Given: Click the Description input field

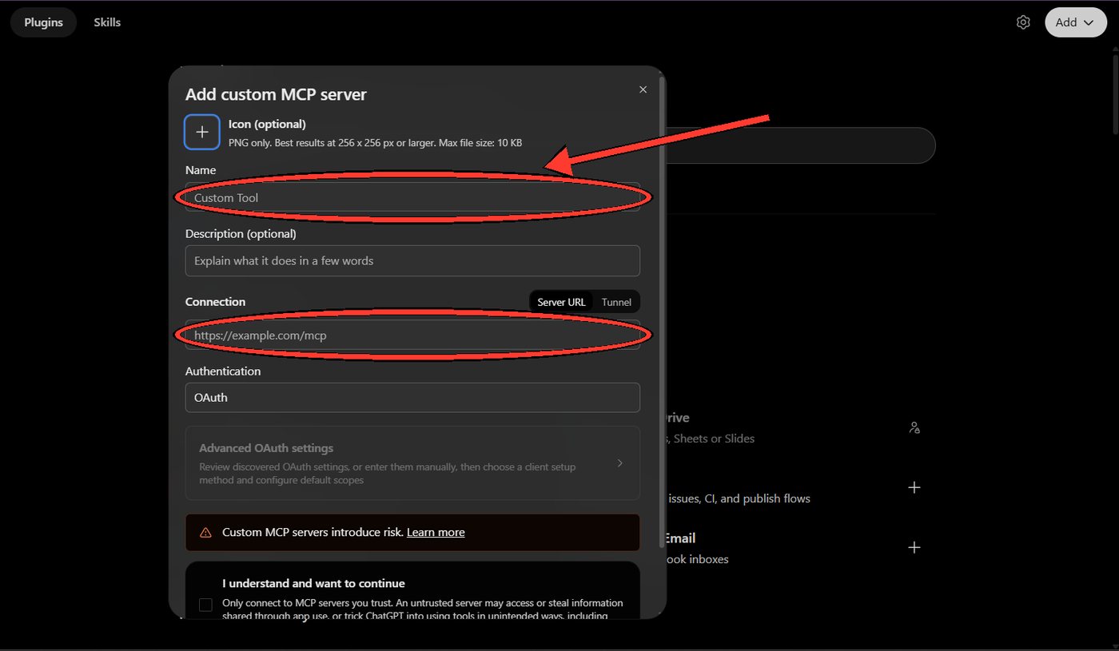Looking at the screenshot, I should coord(412,260).
